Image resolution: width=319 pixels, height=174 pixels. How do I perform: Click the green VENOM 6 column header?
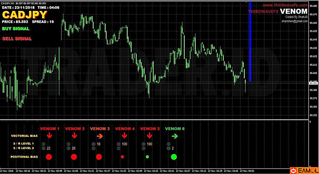[x=175, y=129]
